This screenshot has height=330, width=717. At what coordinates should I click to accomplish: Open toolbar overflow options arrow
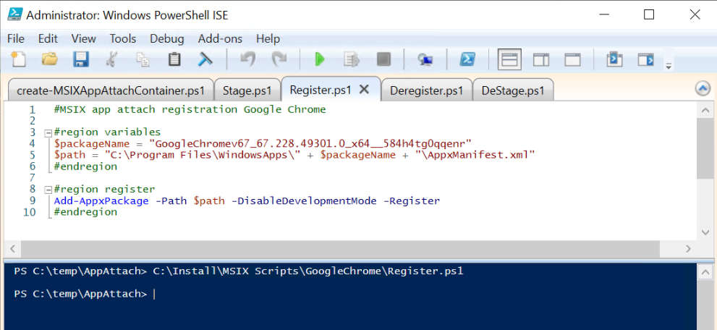coord(669,67)
